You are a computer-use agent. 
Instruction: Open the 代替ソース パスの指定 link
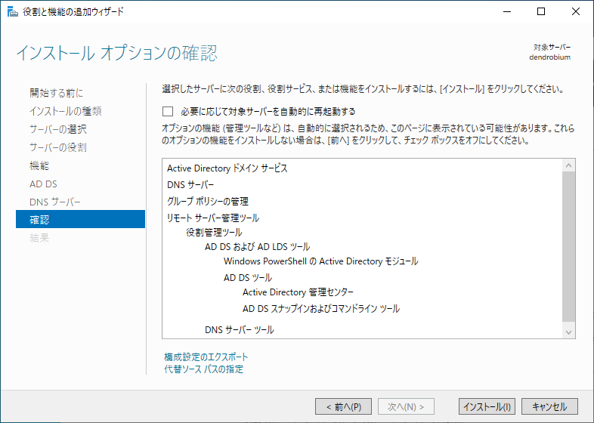204,369
